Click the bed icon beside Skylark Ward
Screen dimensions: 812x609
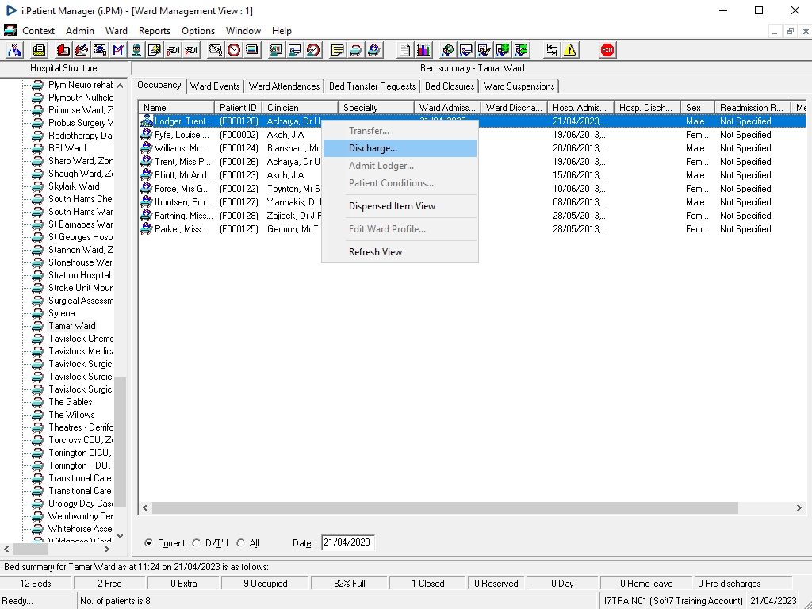click(38, 186)
